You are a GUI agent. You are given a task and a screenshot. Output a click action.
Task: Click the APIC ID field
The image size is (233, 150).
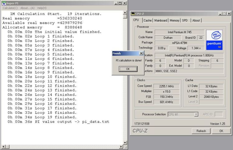tap(219, 114)
